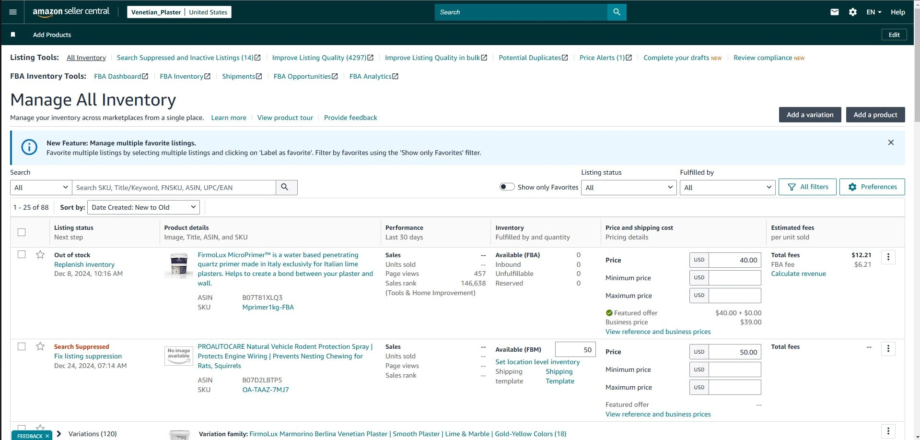Click the Add a variation button
The height and width of the screenshot is (440, 920).
pos(810,115)
